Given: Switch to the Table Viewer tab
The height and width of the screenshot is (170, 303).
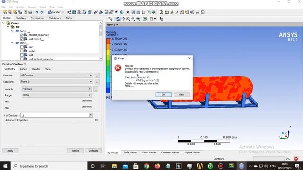Looking at the screenshot, I should (130, 153).
